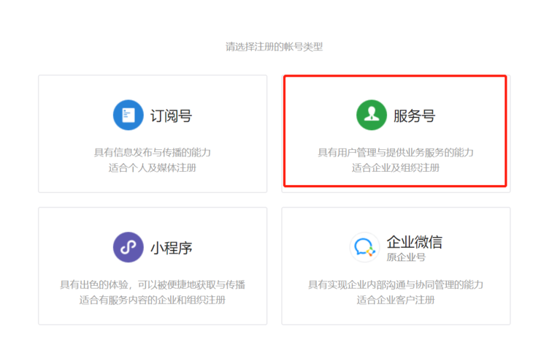The height and width of the screenshot is (340, 533).
Task: Click 适合企业及组织注册 text
Action: click(x=396, y=167)
